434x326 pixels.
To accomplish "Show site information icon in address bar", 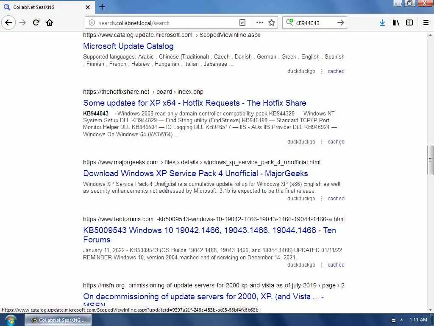I will coord(92,23).
